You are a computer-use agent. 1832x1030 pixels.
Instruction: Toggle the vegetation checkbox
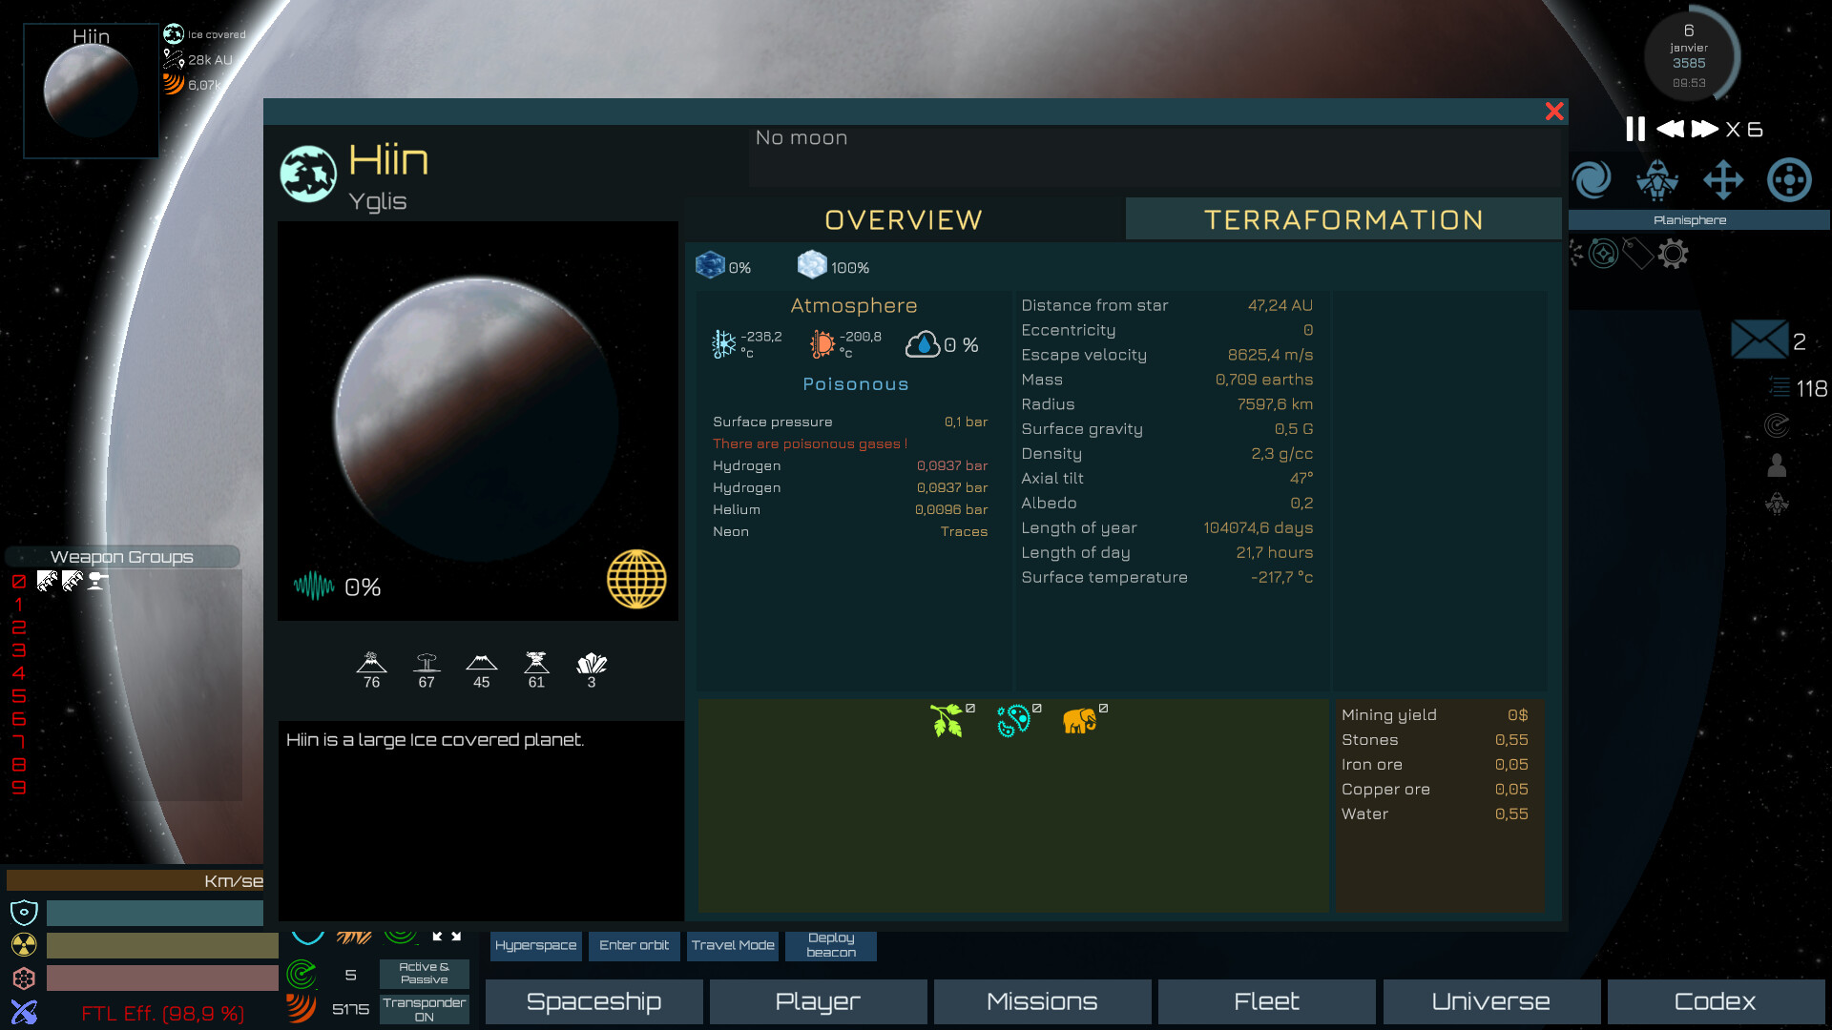[969, 707]
